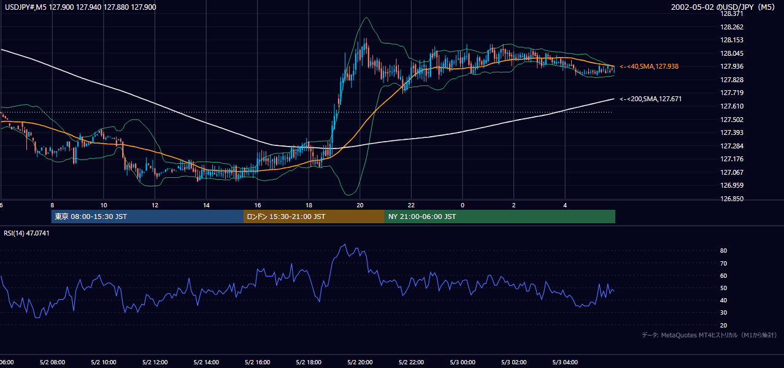Click price axis value 127.284
Screen dimensions: 784x368
(x=732, y=147)
